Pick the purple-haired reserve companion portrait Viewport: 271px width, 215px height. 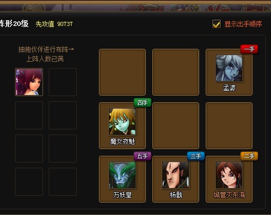click(29, 82)
